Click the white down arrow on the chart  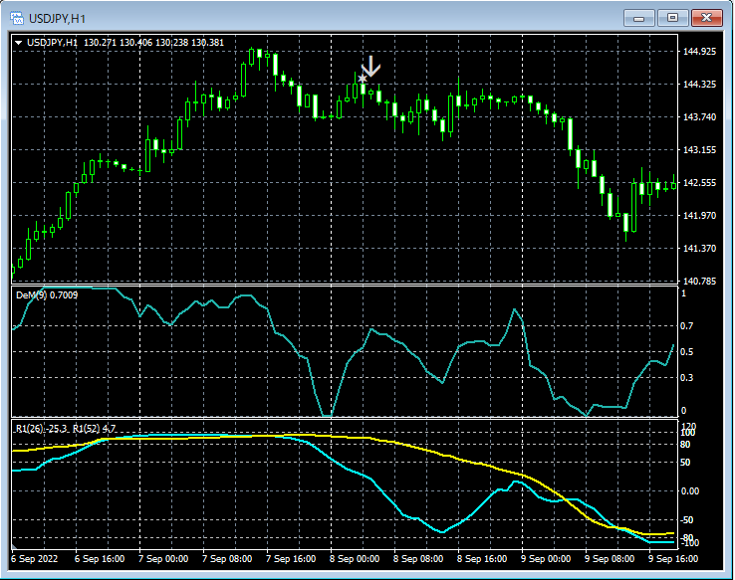click(x=370, y=67)
